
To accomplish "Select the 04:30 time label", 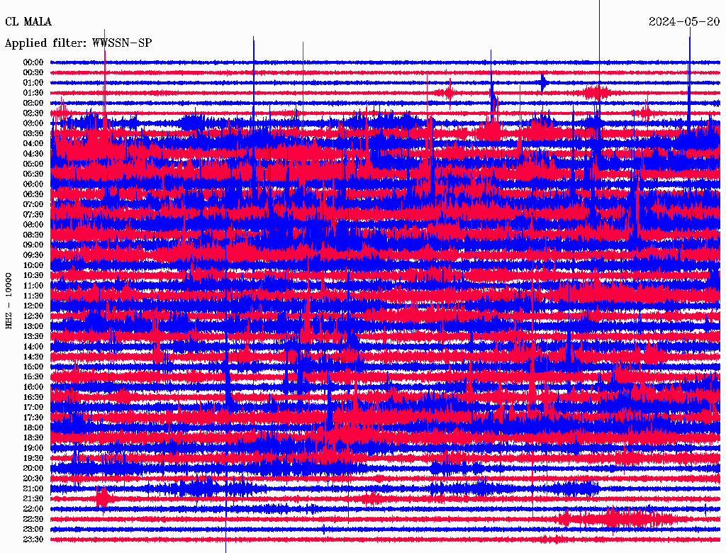I will pos(33,154).
